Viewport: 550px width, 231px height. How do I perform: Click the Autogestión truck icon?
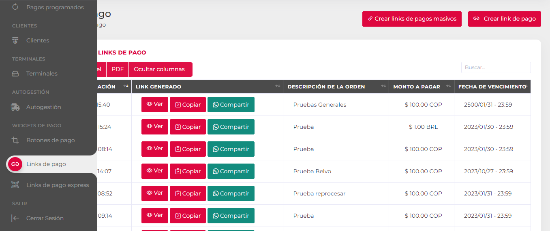(x=15, y=107)
